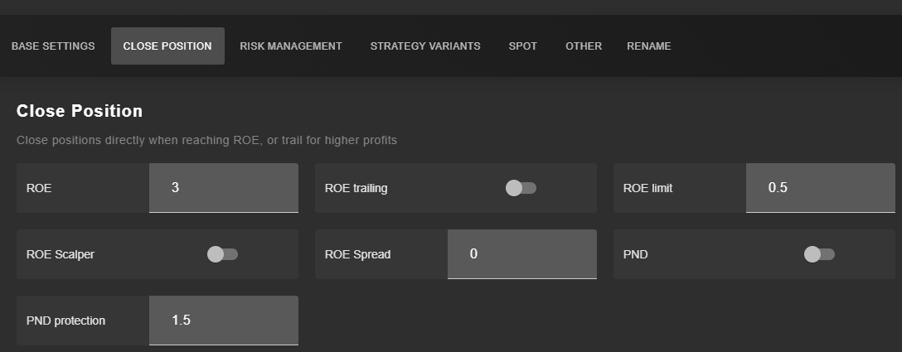
Task: Enable the ROE trailing toggle
Action: pyautogui.click(x=521, y=188)
